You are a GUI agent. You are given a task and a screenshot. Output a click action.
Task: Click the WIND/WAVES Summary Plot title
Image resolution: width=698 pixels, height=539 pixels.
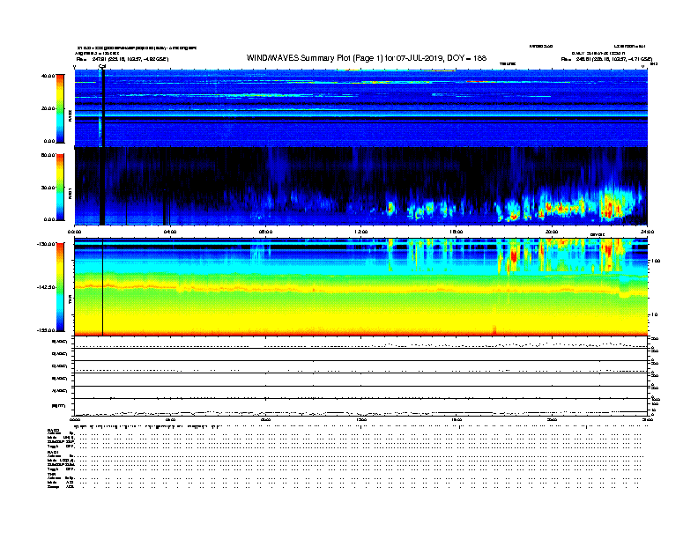367,58
